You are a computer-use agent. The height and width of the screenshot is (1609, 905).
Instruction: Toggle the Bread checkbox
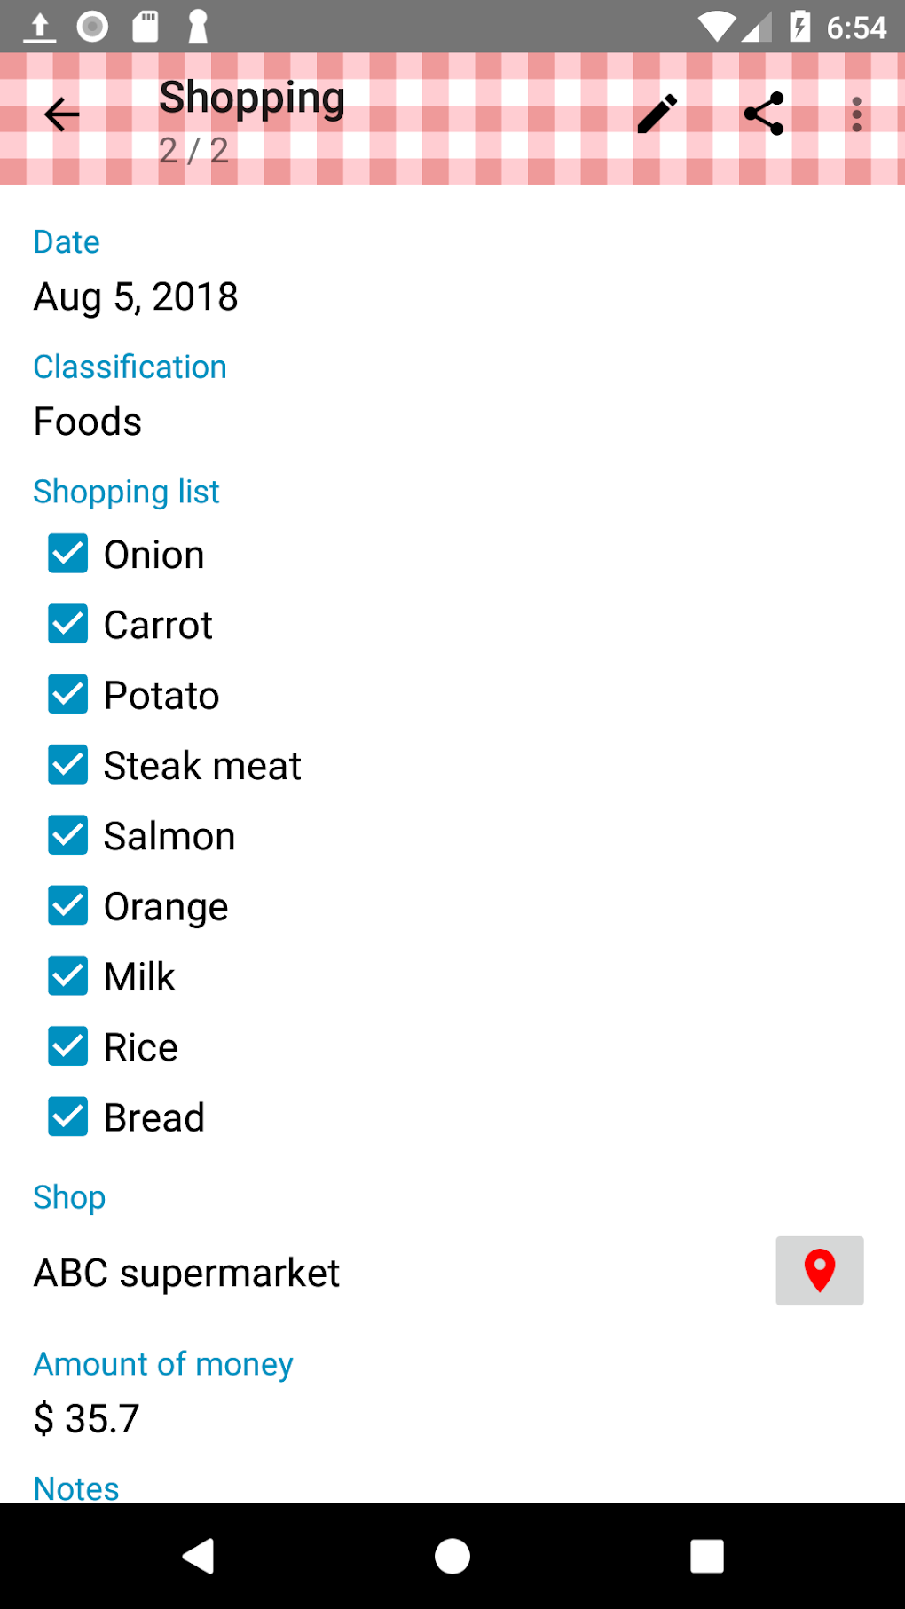(68, 1116)
